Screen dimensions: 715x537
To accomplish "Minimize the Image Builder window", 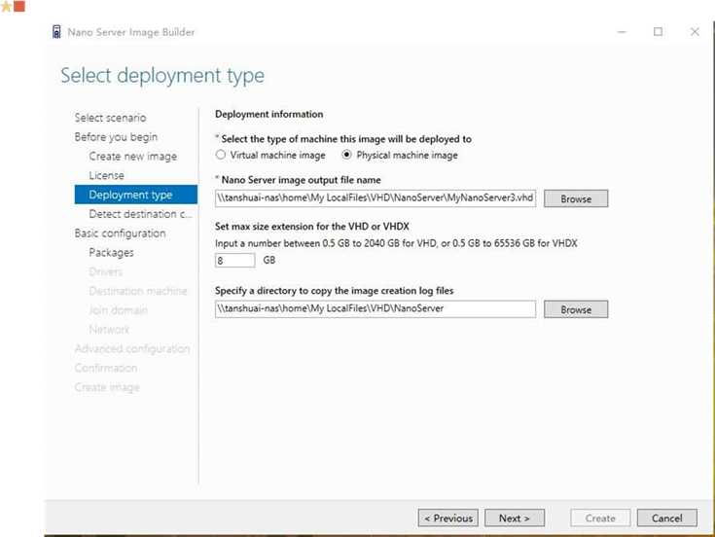I will 622,32.
